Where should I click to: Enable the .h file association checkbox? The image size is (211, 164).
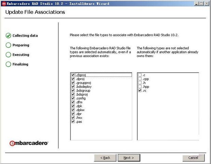pyautogui.click(x=140, y=83)
